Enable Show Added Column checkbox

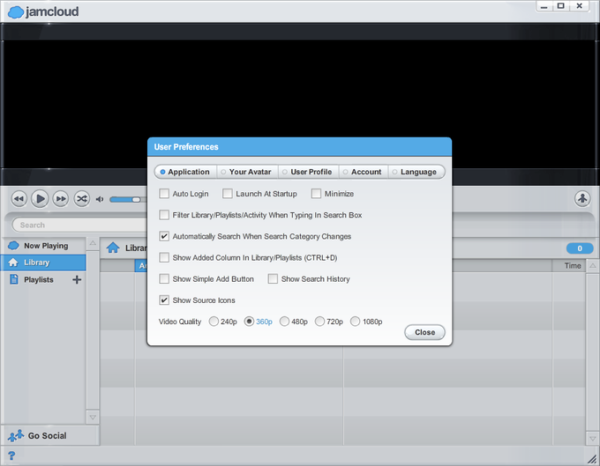tap(164, 257)
